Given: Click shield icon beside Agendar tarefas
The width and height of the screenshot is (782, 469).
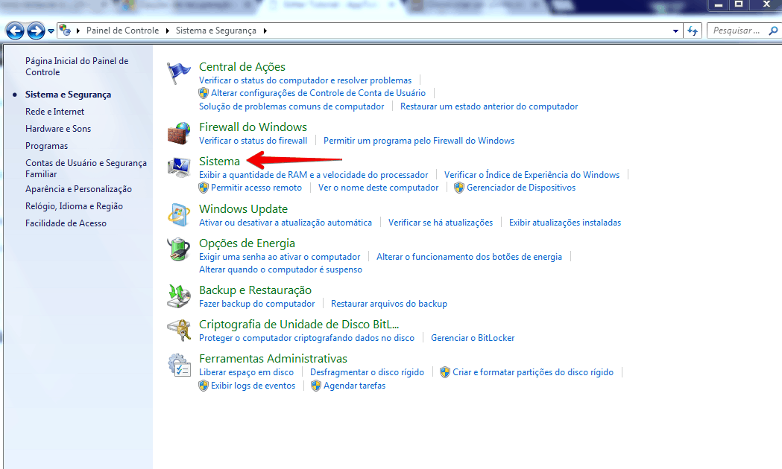Looking at the screenshot, I should tap(315, 386).
